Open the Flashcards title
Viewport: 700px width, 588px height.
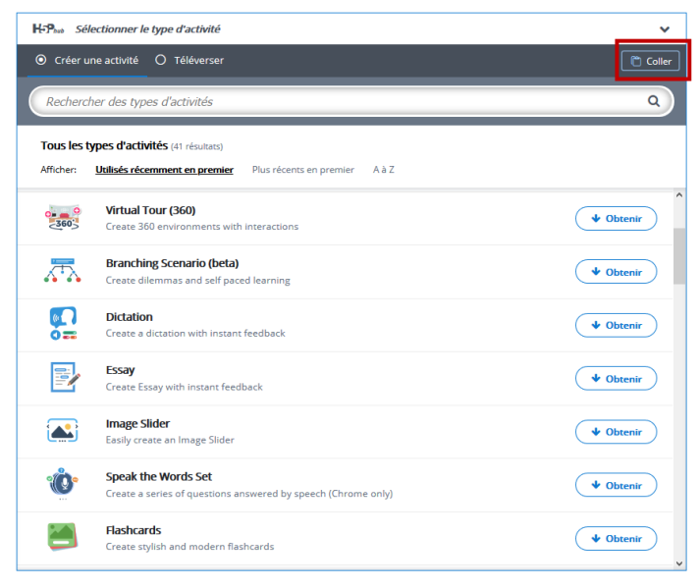coord(134,530)
